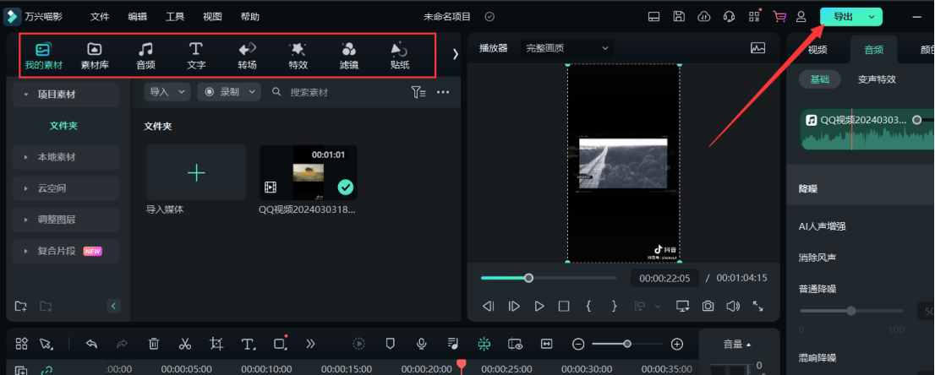
Task: Stop the preview playback
Action: coord(564,307)
